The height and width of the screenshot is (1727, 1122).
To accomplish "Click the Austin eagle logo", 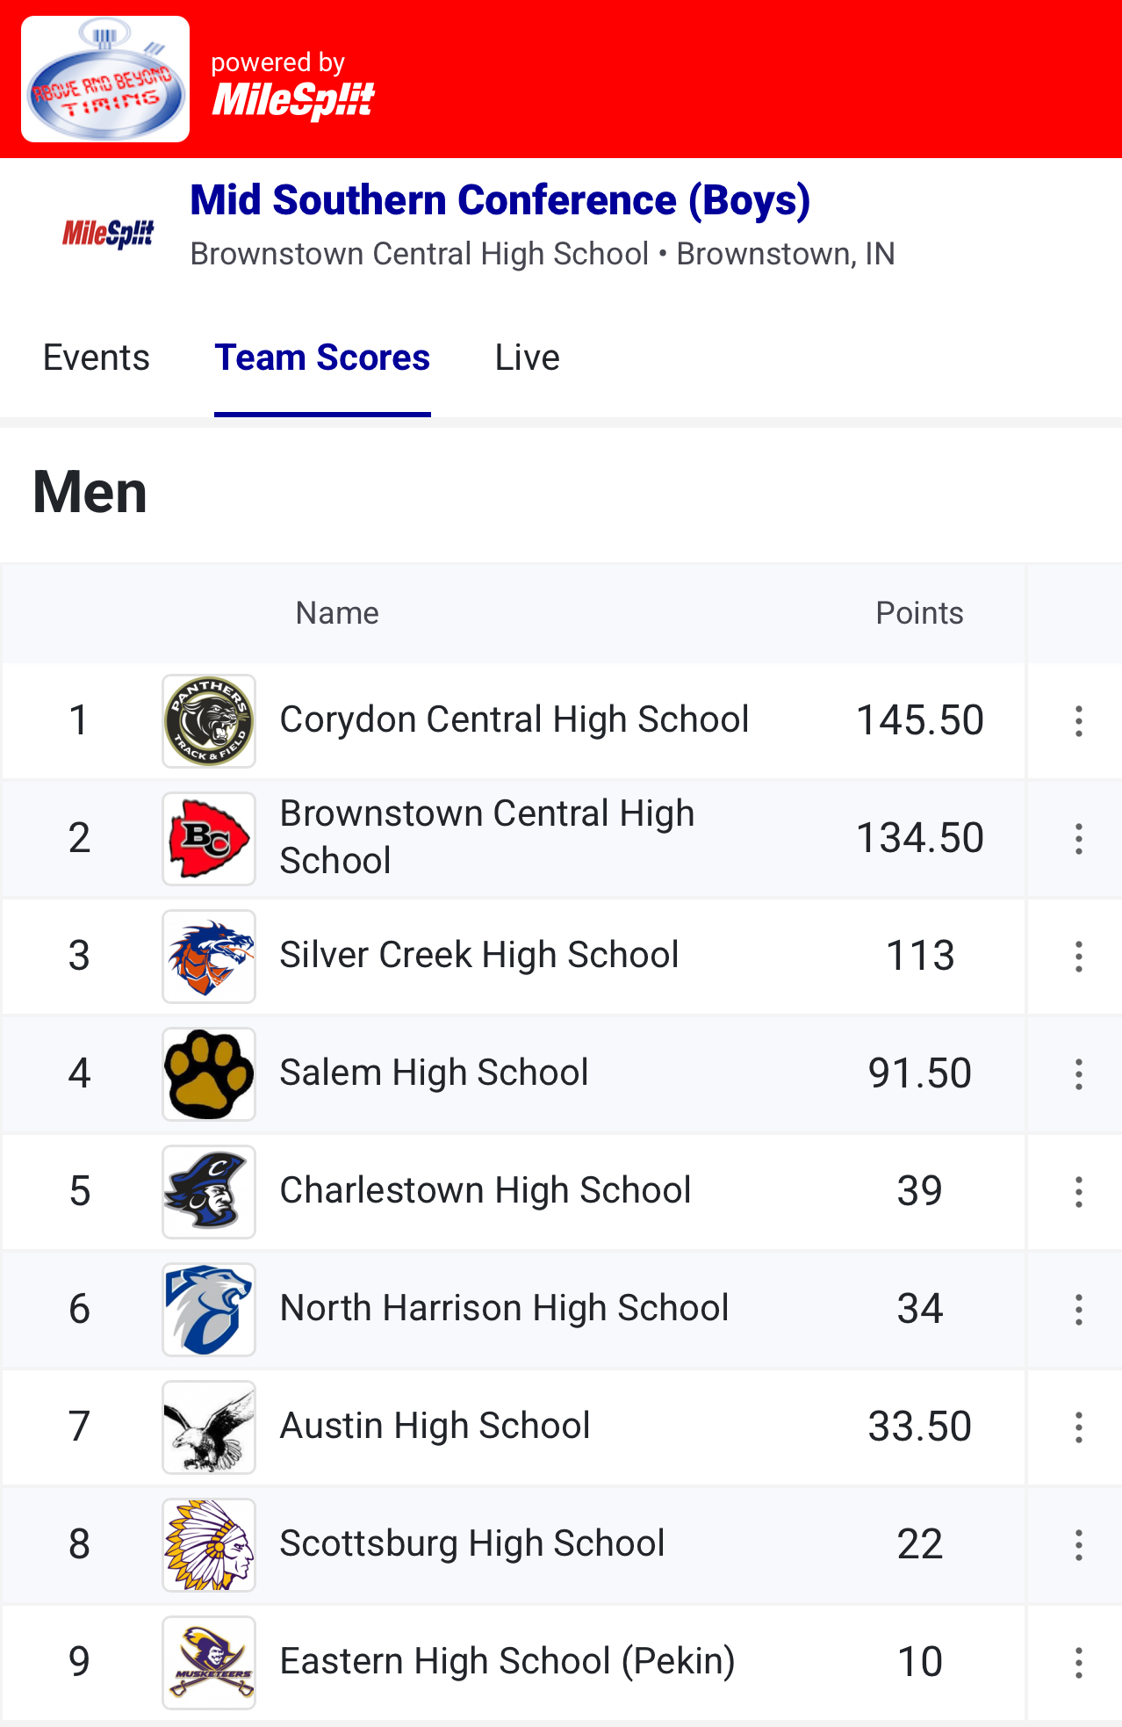I will tap(209, 1427).
